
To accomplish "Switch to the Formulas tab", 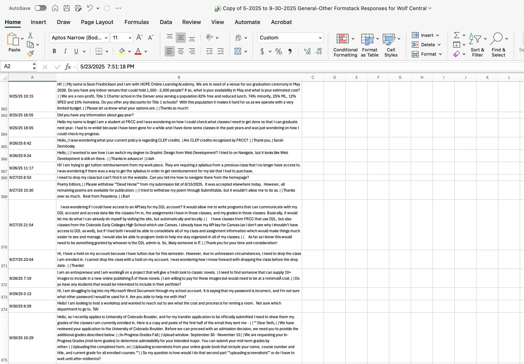I will coord(137,22).
